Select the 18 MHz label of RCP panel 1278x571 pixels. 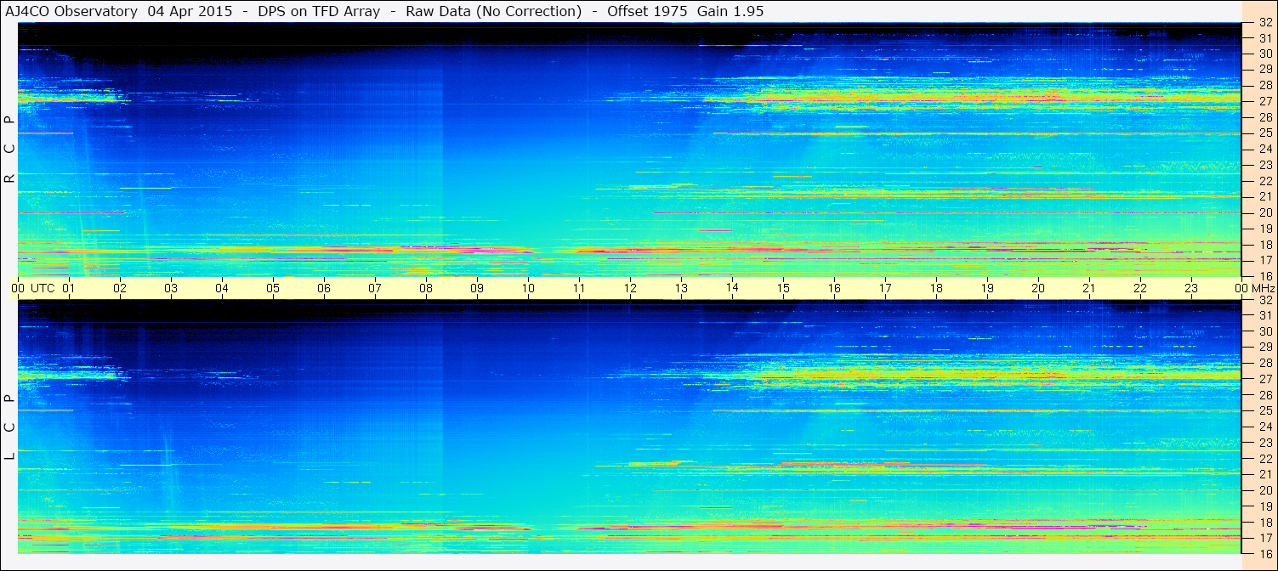point(1264,245)
